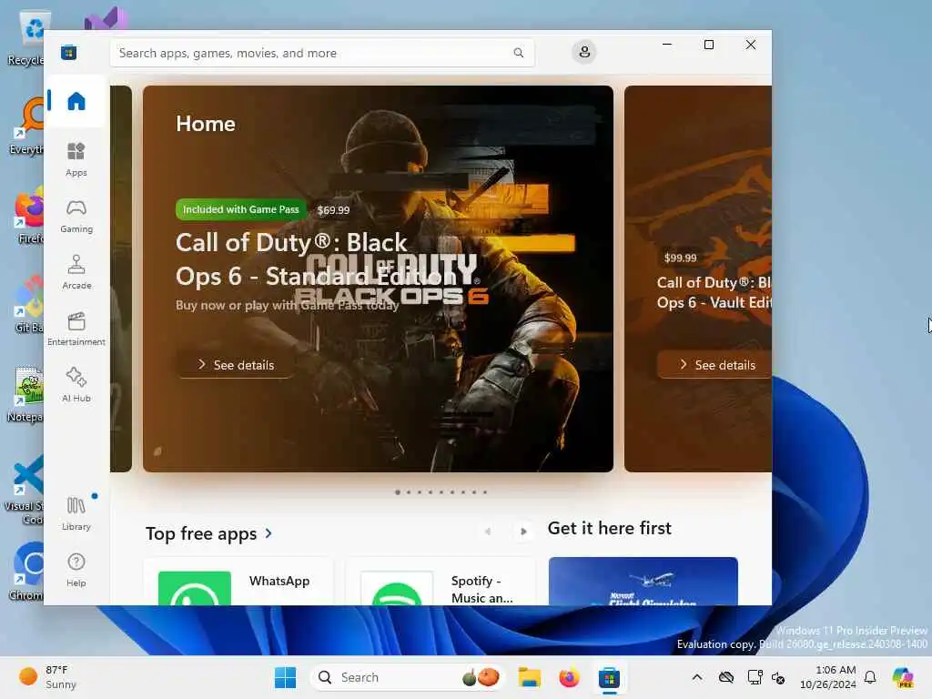Open the Visual Studio Code desktop shortcut
The height and width of the screenshot is (699, 932).
(25, 490)
